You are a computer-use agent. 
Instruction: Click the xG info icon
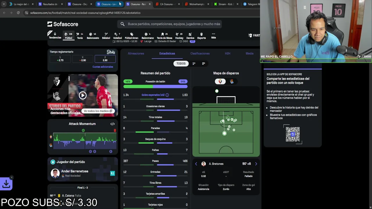click(x=167, y=95)
